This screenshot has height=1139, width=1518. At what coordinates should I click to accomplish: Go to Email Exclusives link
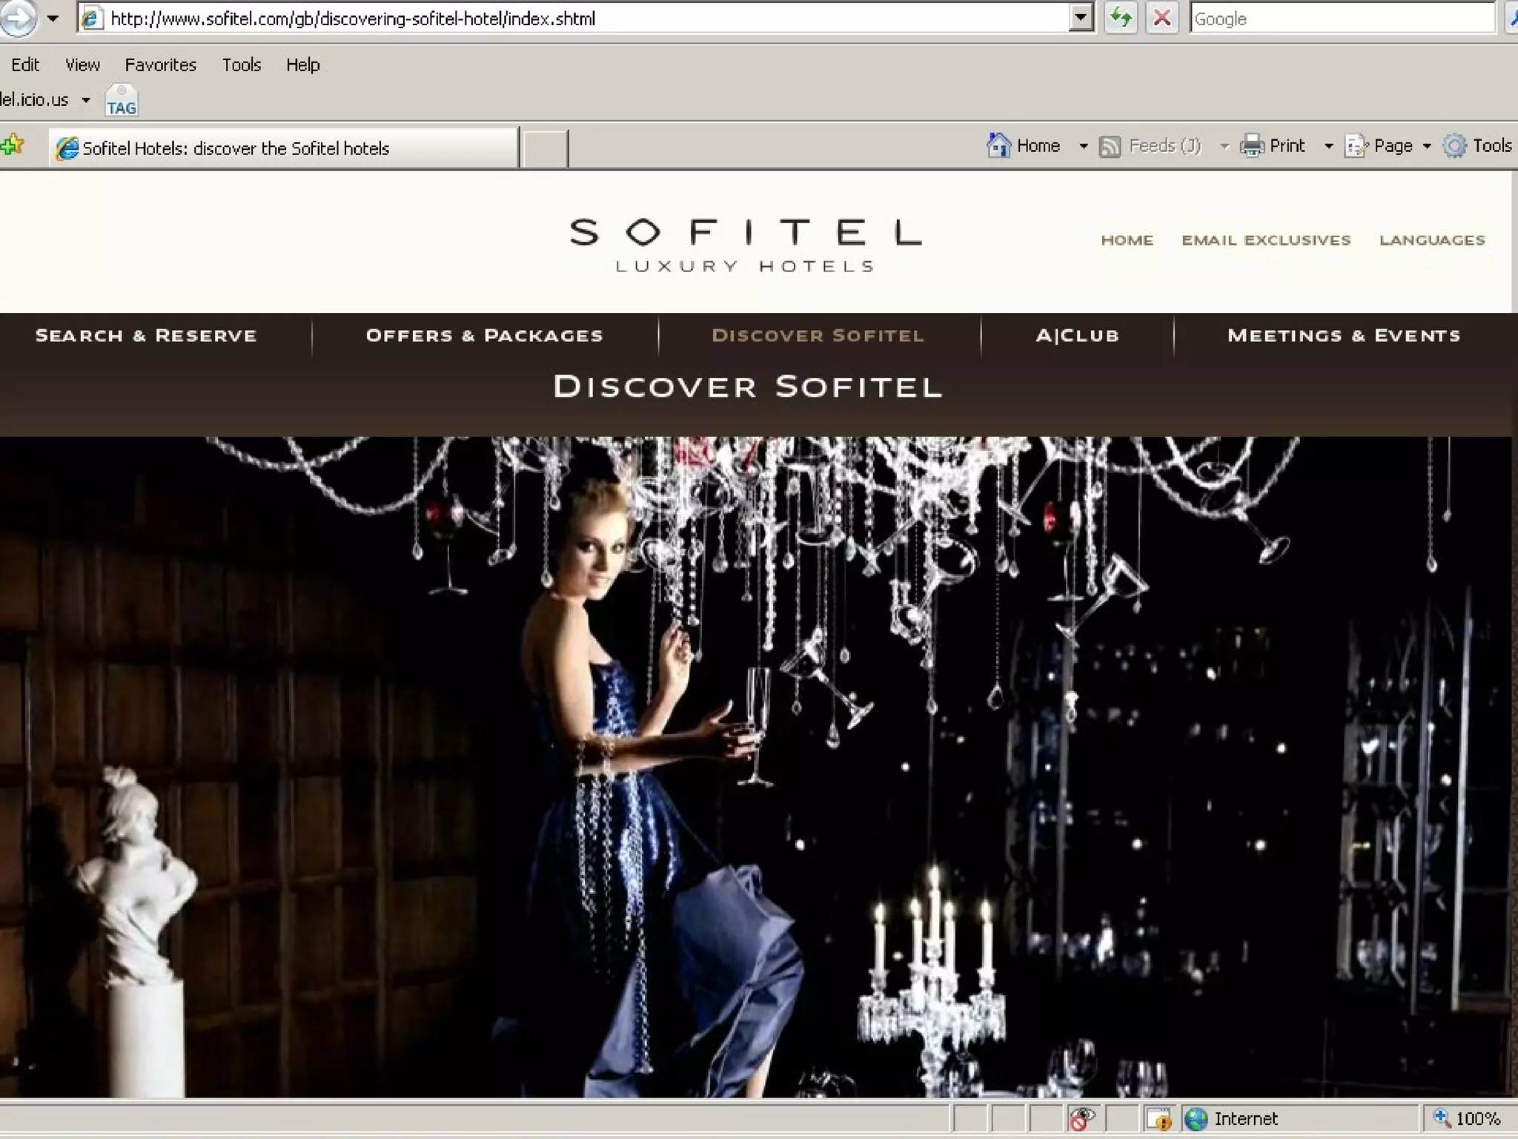click(x=1266, y=240)
